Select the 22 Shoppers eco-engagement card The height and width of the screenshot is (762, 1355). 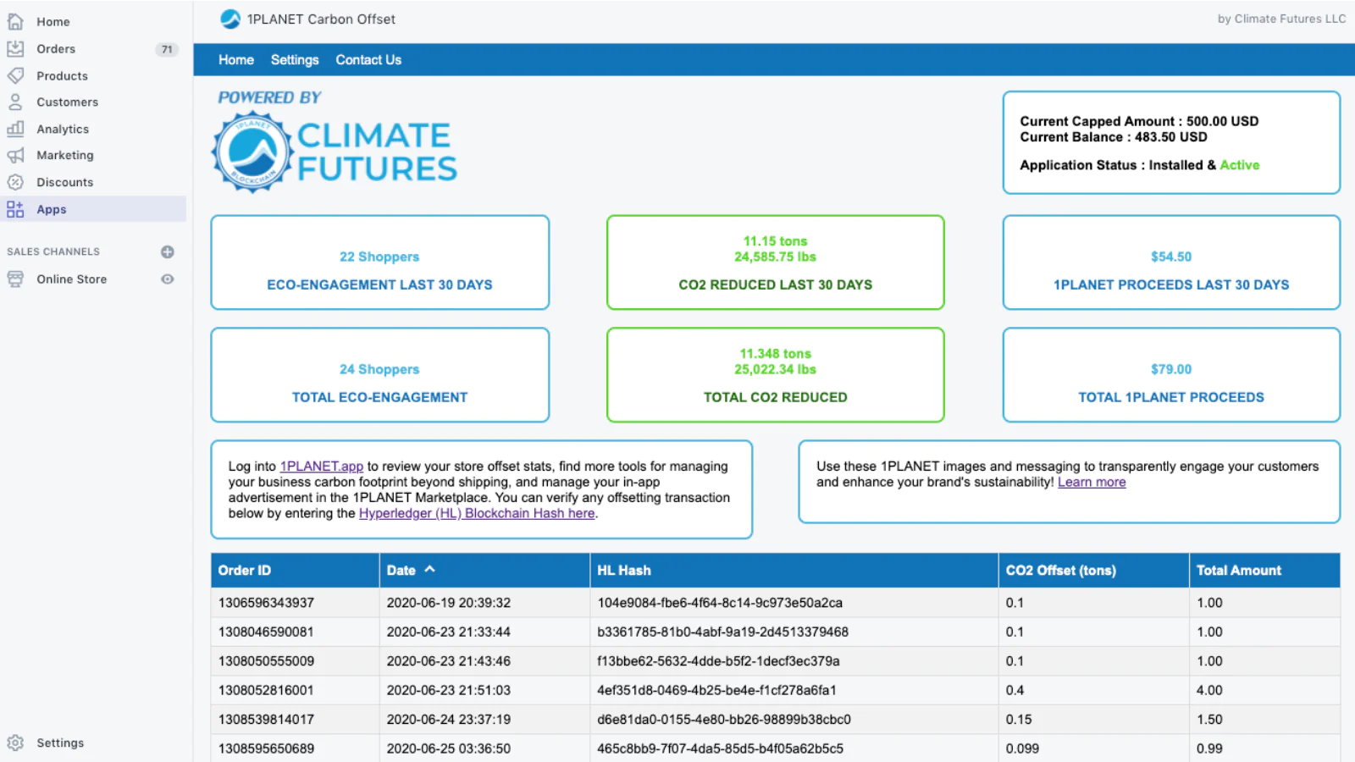coord(379,262)
